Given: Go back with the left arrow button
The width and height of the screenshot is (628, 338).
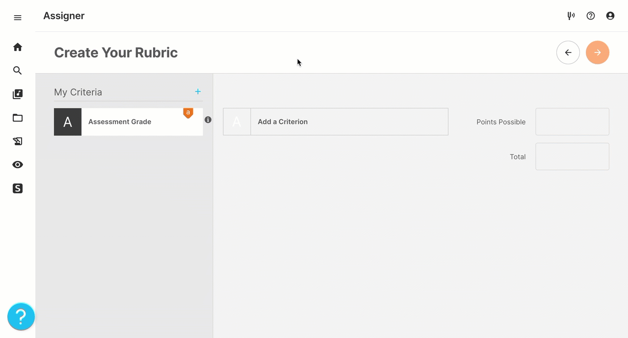Looking at the screenshot, I should pyautogui.click(x=568, y=52).
